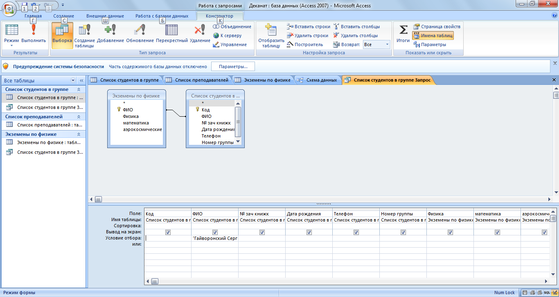Collapse Список преподавателей group
This screenshot has width=559, height=297.
[x=79, y=117]
